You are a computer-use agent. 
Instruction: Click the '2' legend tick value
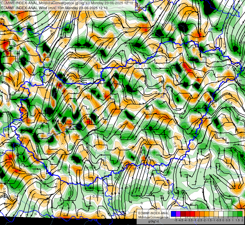[x=242, y=220]
